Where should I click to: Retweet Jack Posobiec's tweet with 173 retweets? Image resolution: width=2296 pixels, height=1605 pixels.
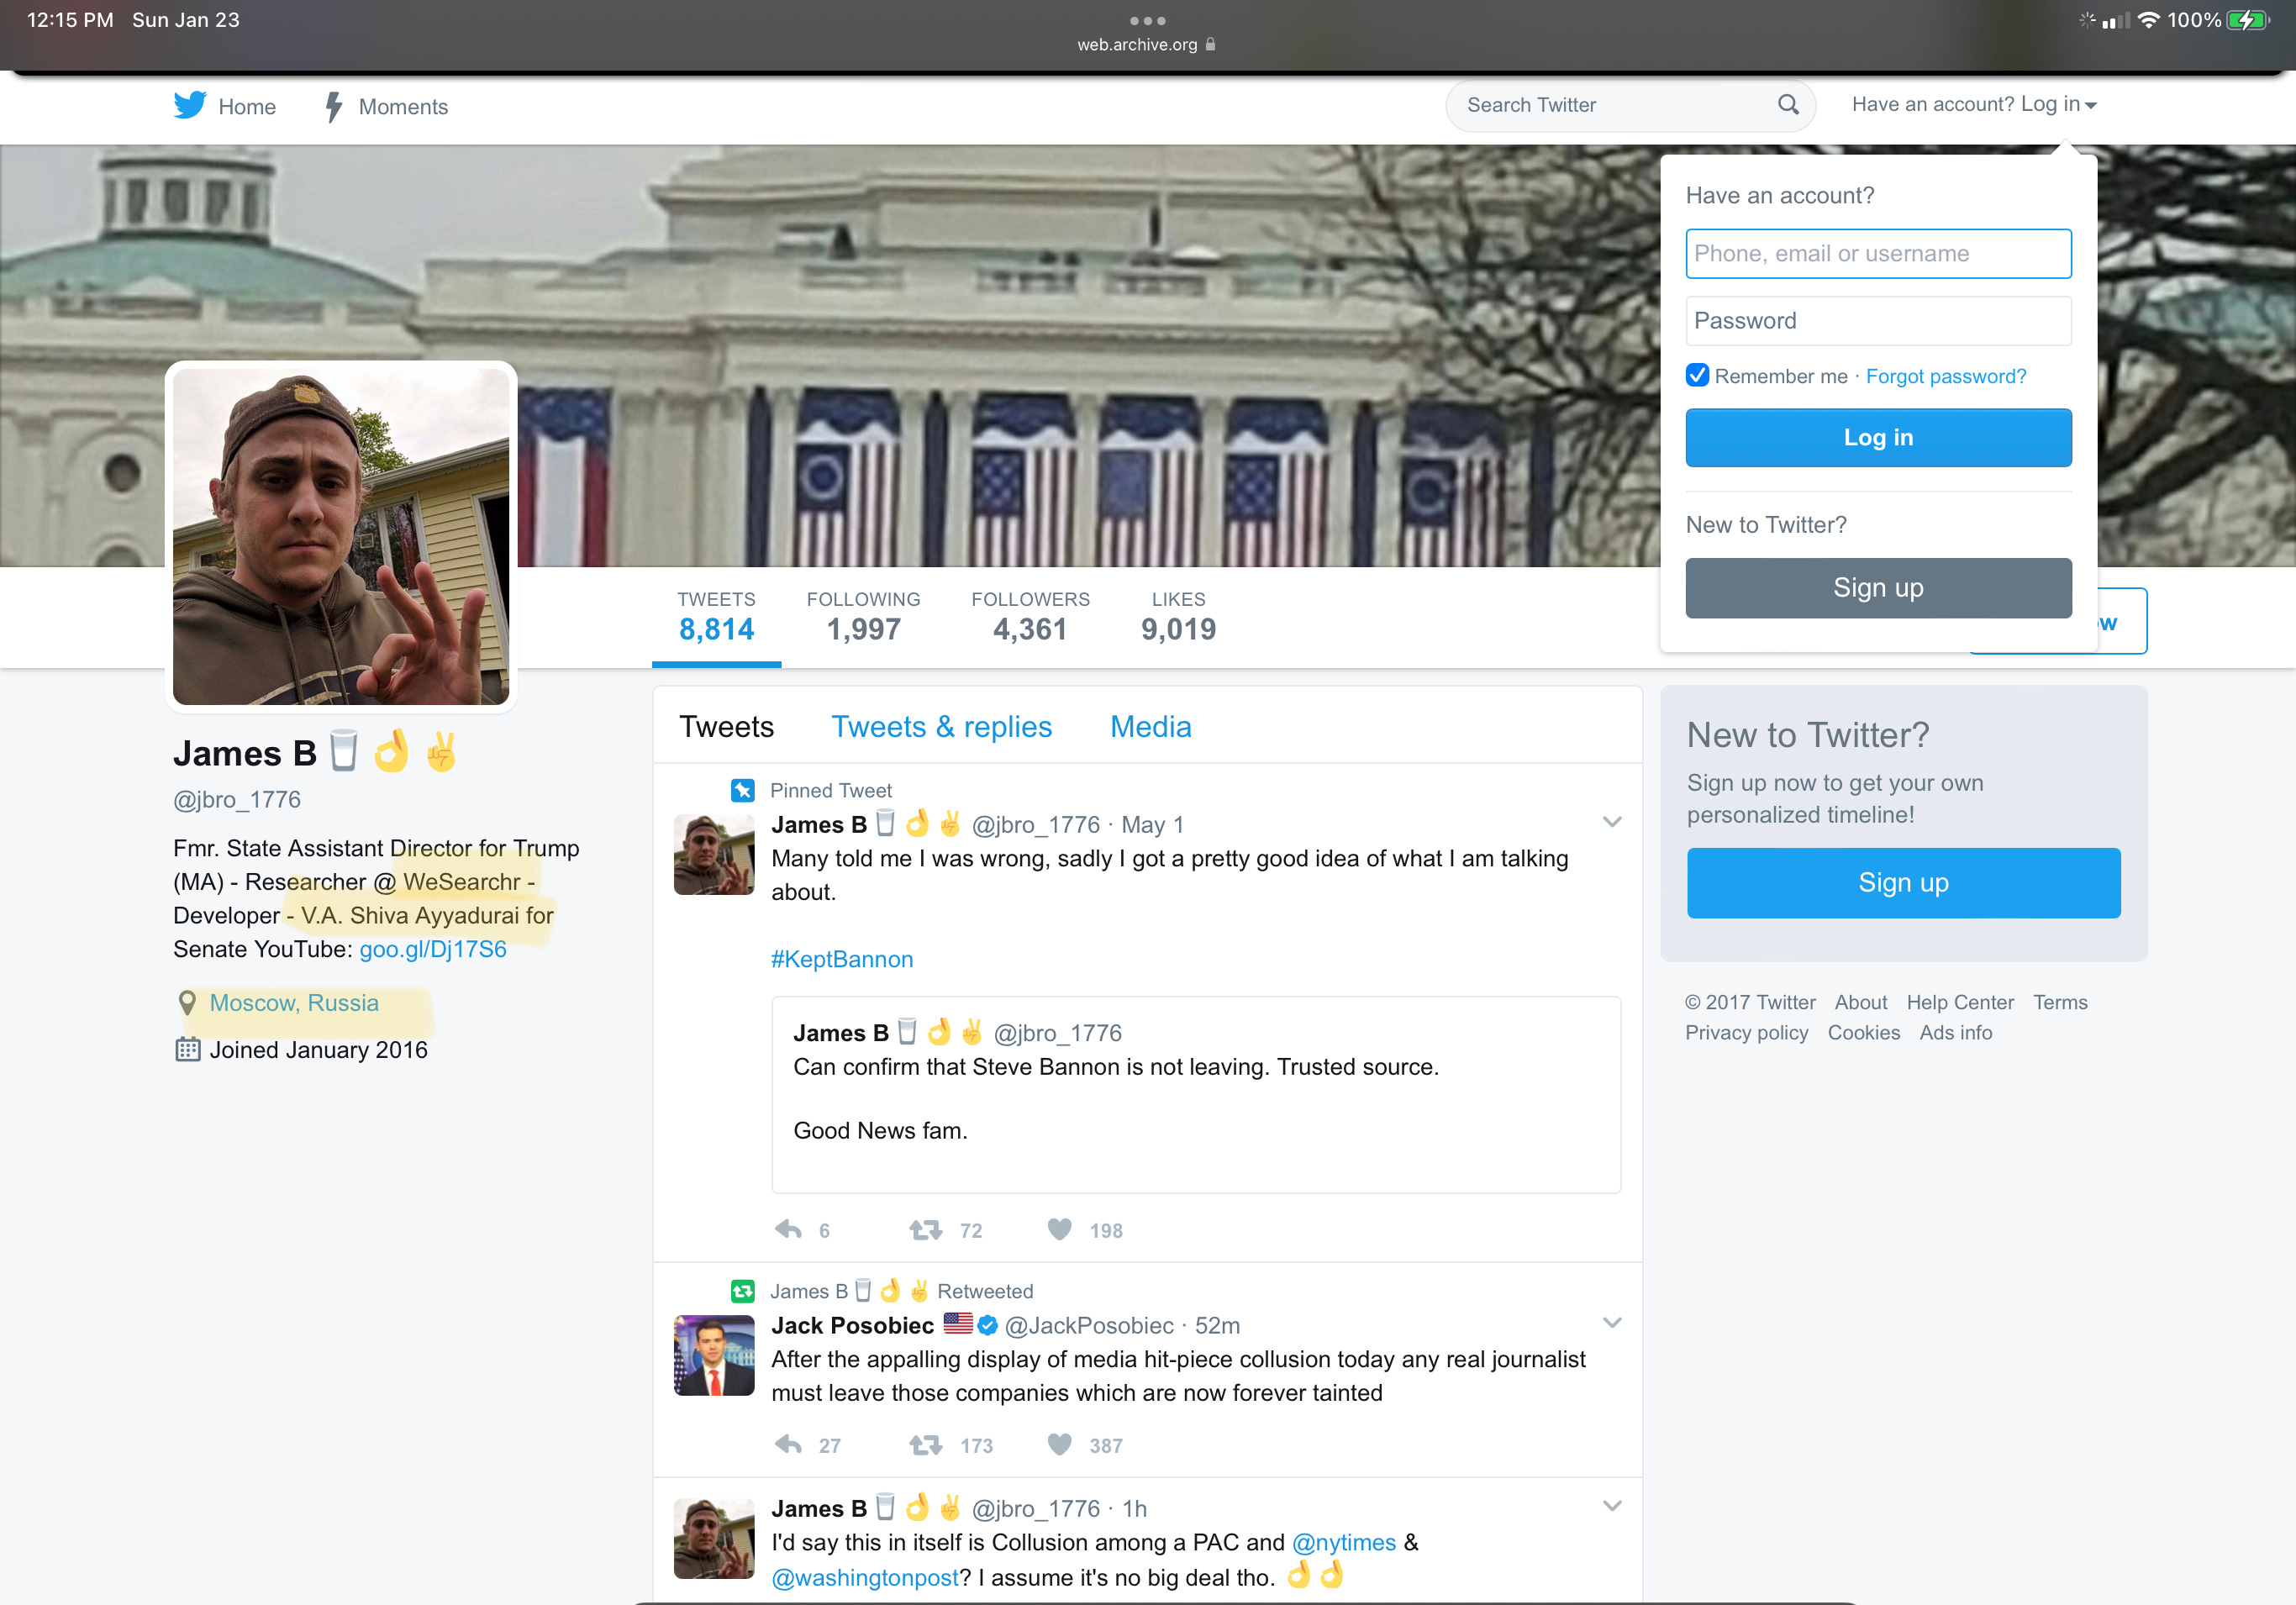click(925, 1444)
